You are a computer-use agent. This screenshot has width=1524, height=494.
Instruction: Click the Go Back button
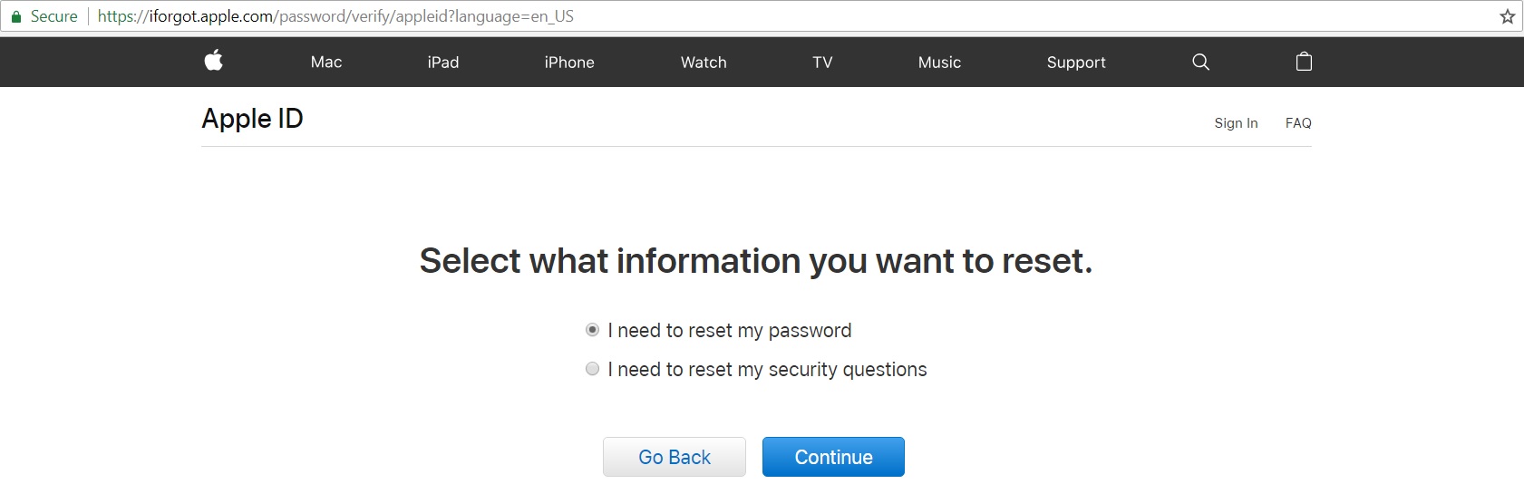point(675,457)
